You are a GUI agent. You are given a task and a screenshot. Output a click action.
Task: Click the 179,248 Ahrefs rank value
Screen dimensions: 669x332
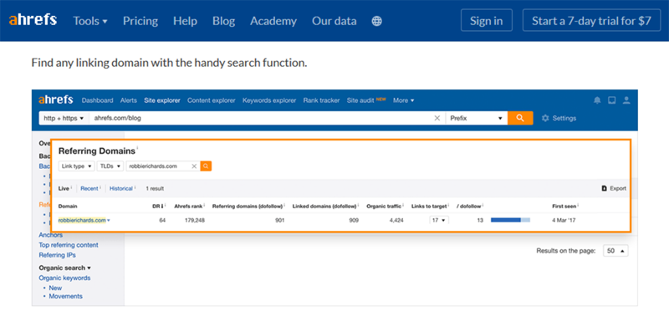pyautogui.click(x=196, y=221)
